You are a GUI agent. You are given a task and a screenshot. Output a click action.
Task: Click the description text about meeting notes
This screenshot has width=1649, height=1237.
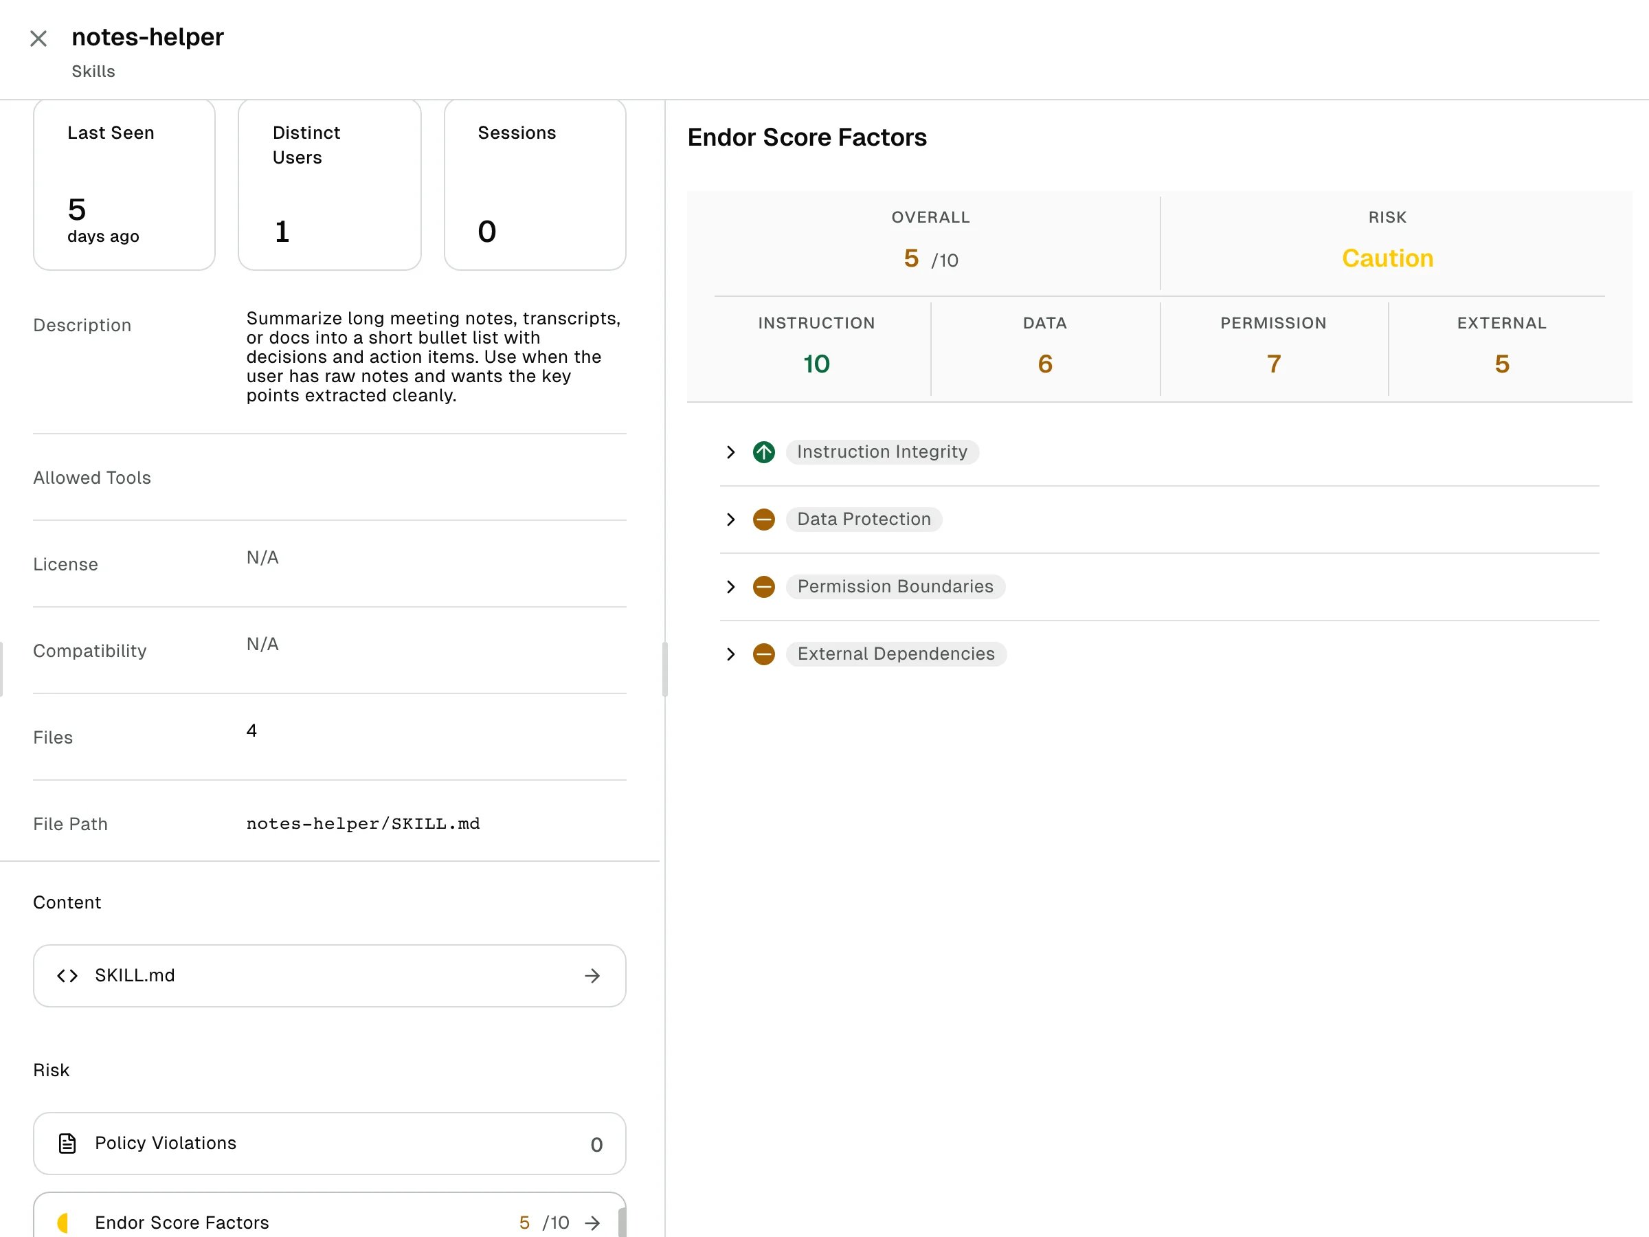pos(433,357)
